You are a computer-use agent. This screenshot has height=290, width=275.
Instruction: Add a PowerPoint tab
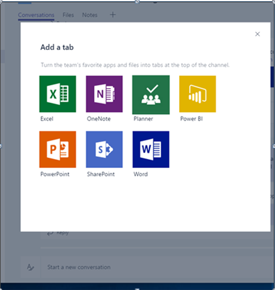click(x=58, y=149)
